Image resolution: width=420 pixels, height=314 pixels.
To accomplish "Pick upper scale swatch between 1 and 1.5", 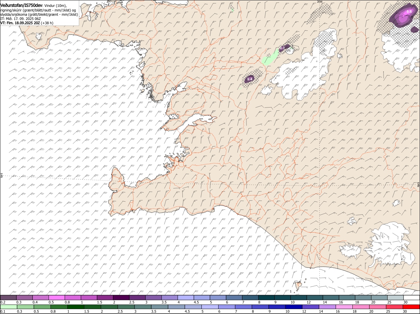I will (x=89, y=298).
